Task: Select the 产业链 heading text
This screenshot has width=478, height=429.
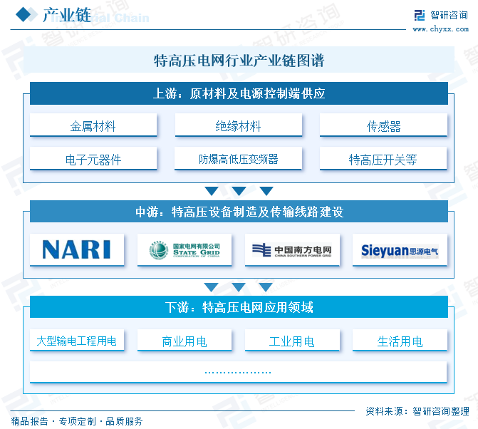Action: pos(67,15)
